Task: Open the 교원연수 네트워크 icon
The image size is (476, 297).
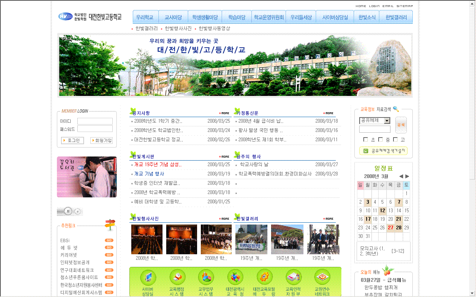Action: pos(322,278)
